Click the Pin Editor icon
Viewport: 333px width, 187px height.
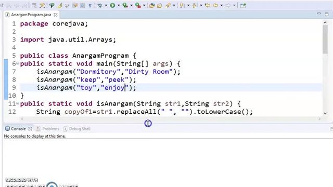(243, 6)
